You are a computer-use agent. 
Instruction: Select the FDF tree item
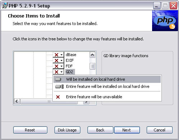tap(69, 66)
